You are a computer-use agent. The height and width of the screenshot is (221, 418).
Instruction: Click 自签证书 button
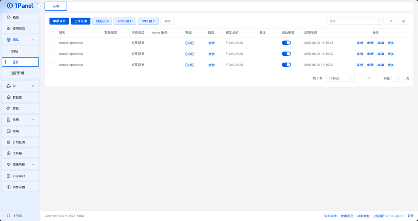pos(102,21)
